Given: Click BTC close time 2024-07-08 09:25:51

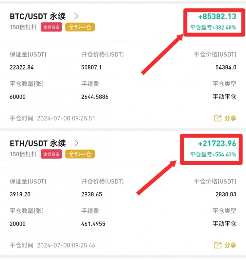Looking at the screenshot, I should (x=66, y=118).
